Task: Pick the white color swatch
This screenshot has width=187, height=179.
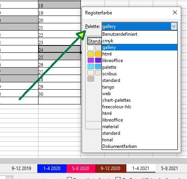Action: [91, 48]
